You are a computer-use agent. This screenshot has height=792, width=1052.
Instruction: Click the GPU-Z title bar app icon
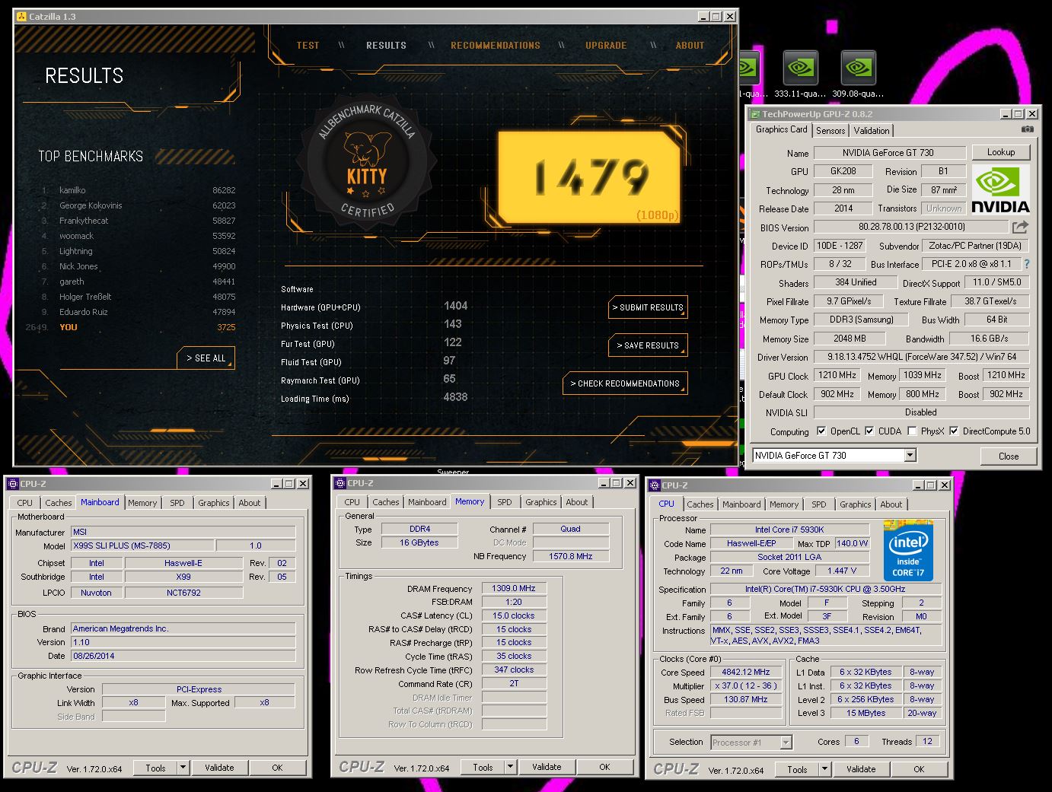coord(755,114)
